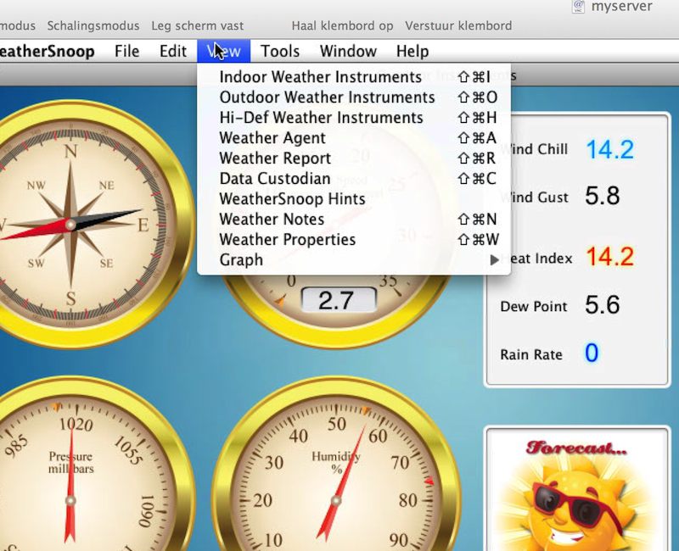The width and height of the screenshot is (679, 551).
Task: Open the Window menu
Action: coord(348,51)
